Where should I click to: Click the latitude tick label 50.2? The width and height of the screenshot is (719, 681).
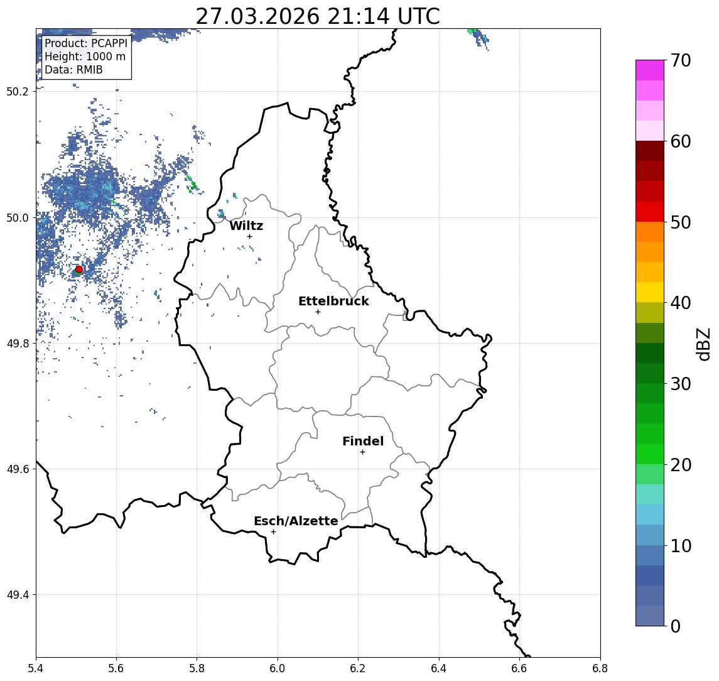tap(17, 91)
